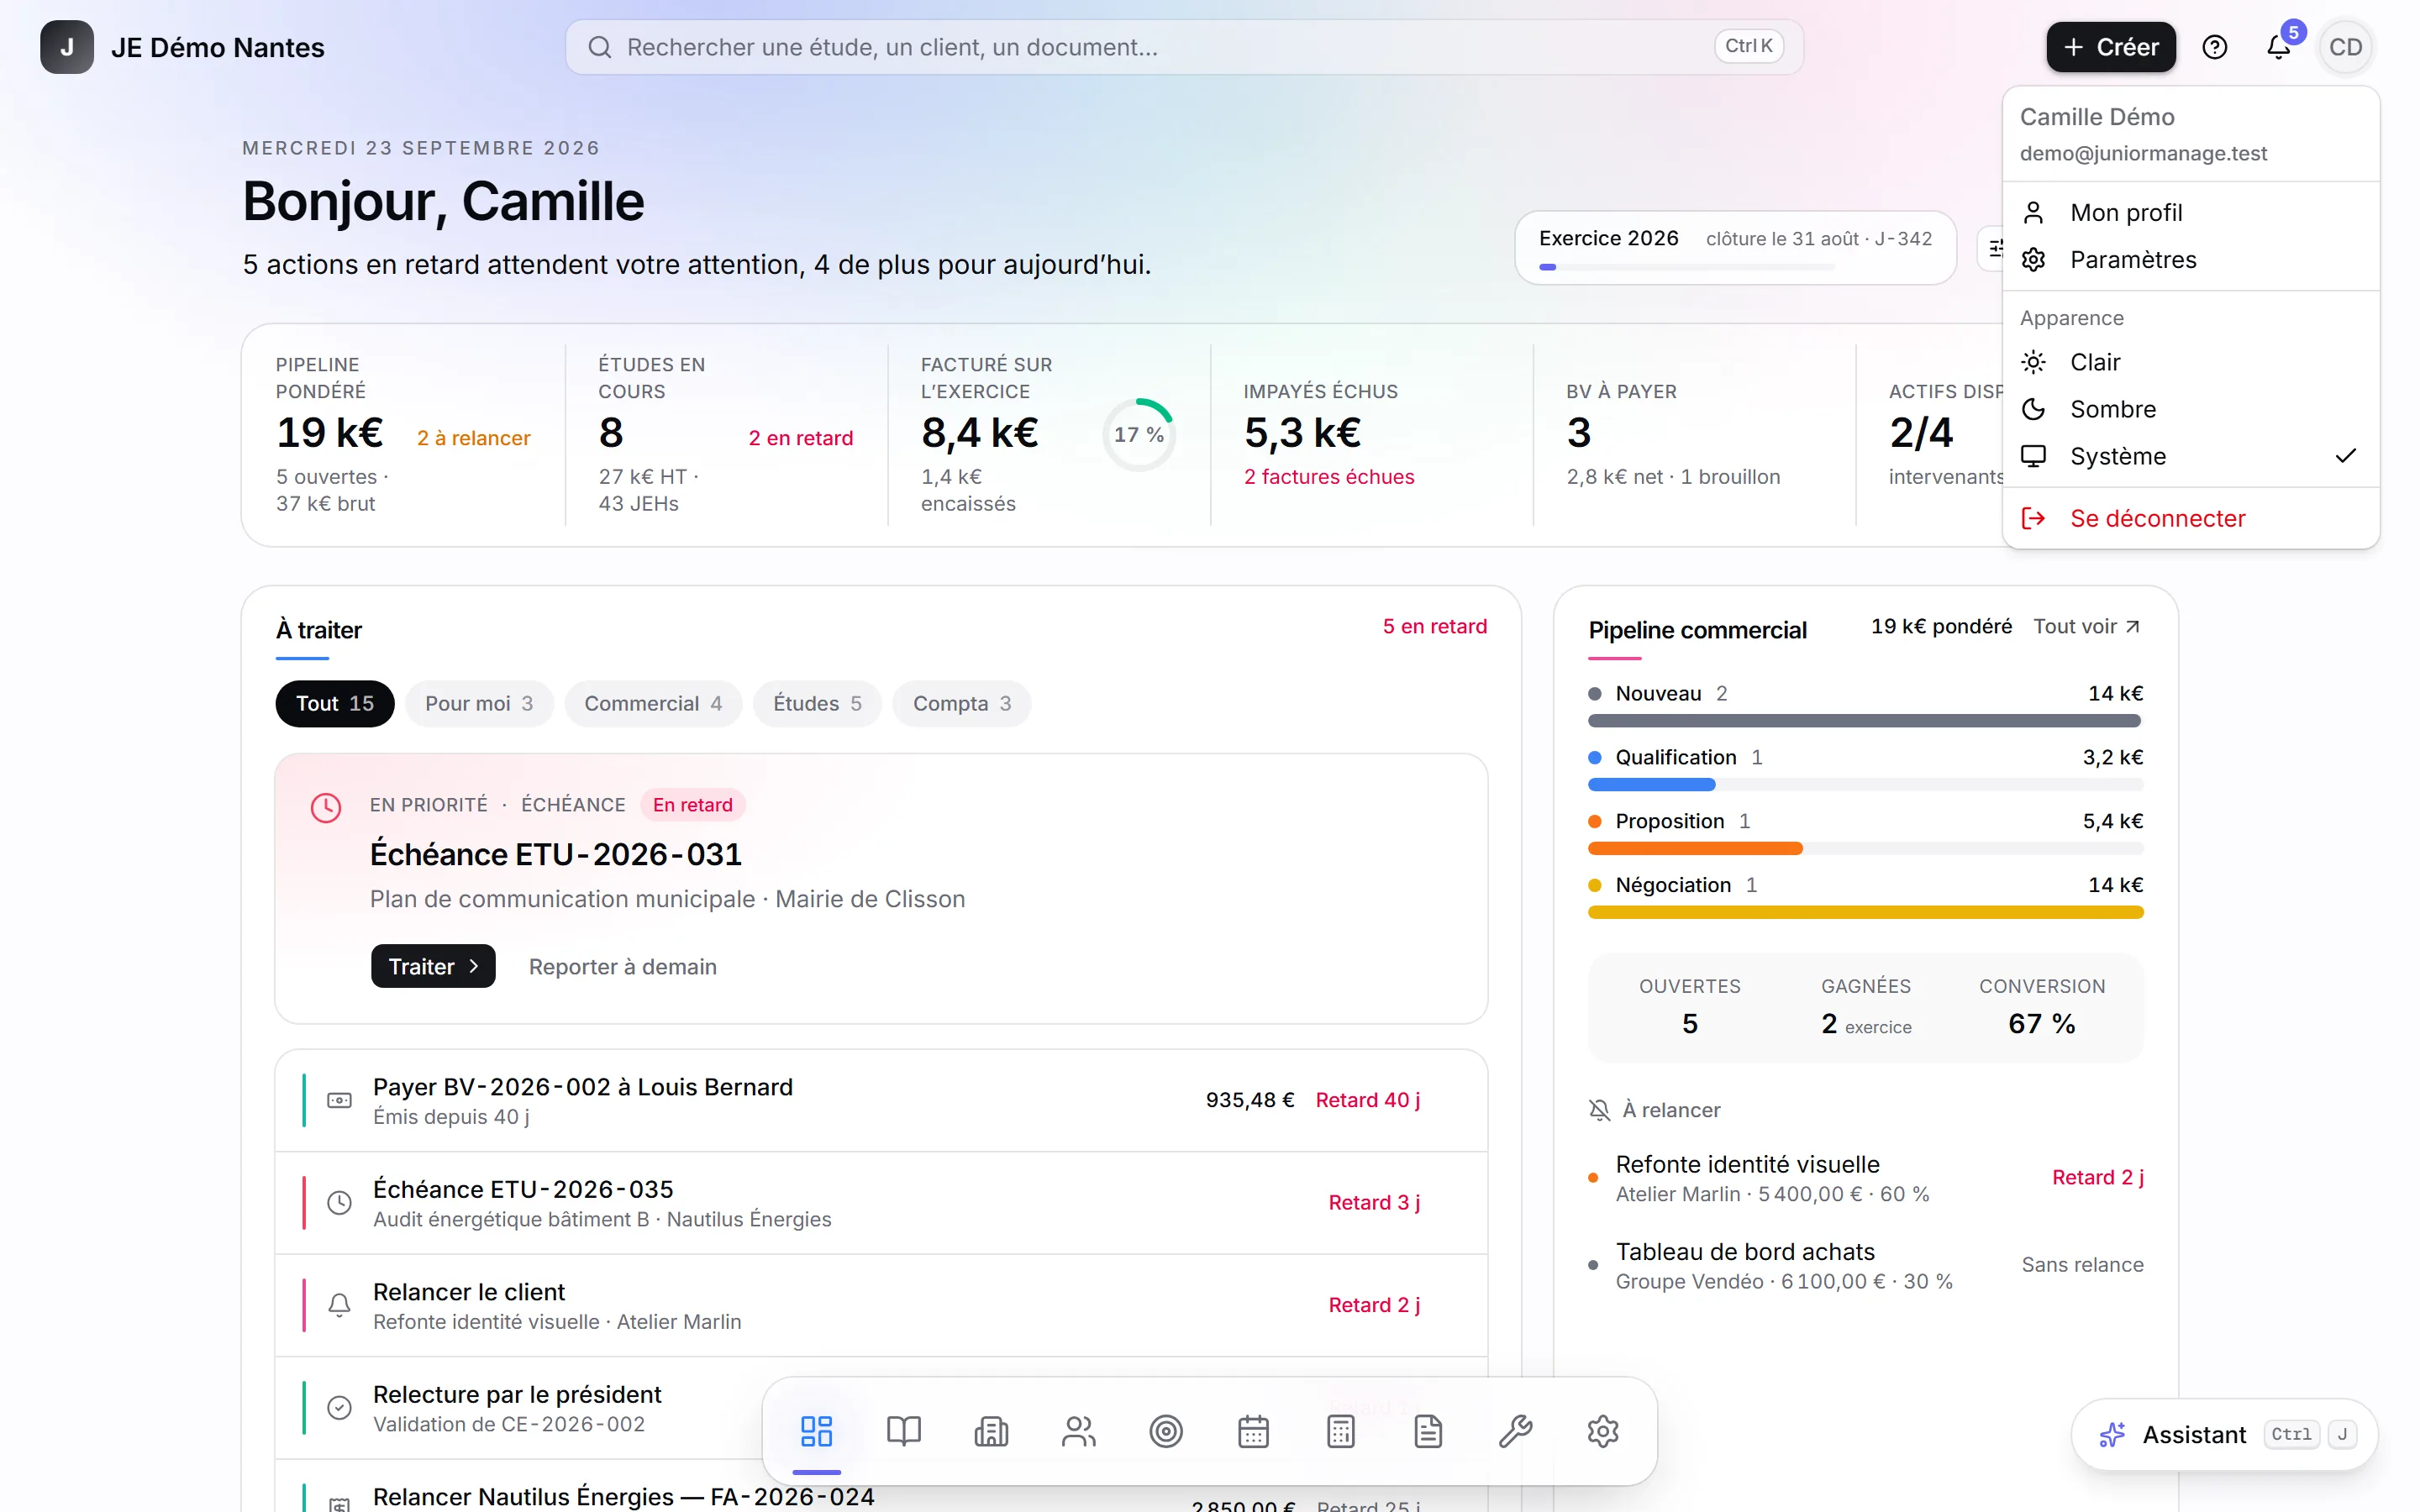Open the Assistant button
Image resolution: width=2420 pixels, height=1512 pixels.
2224,1435
